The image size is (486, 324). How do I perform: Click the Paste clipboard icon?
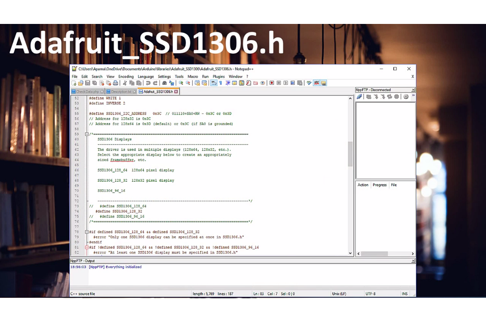(138, 83)
